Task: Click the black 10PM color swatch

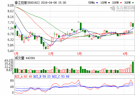Action: pyautogui.click(x=109, y=3)
